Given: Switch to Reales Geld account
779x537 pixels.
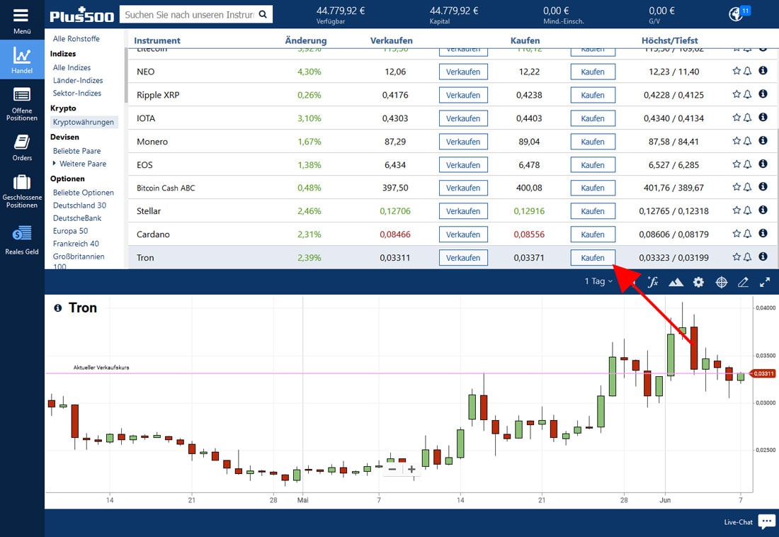Looking at the screenshot, I should point(22,239).
